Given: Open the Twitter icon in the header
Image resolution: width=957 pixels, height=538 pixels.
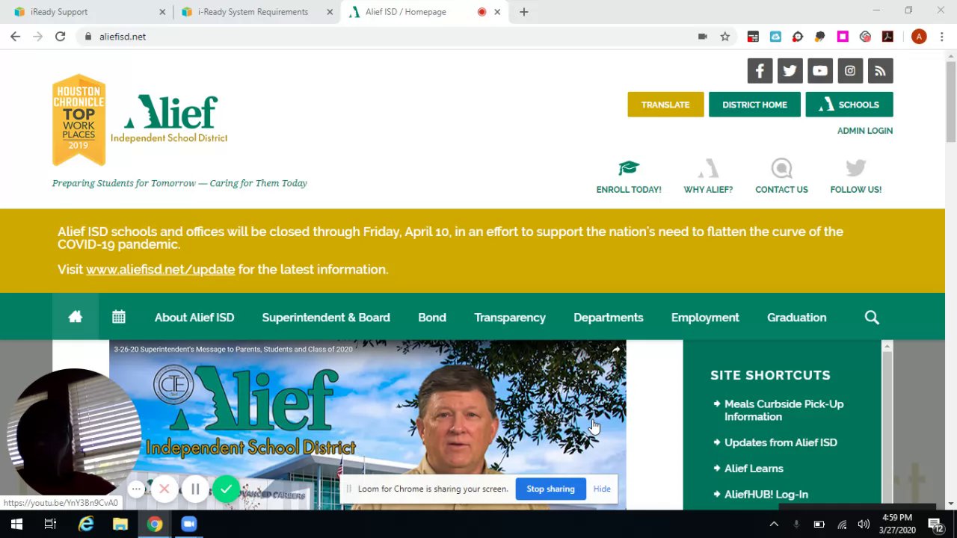Looking at the screenshot, I should point(790,71).
